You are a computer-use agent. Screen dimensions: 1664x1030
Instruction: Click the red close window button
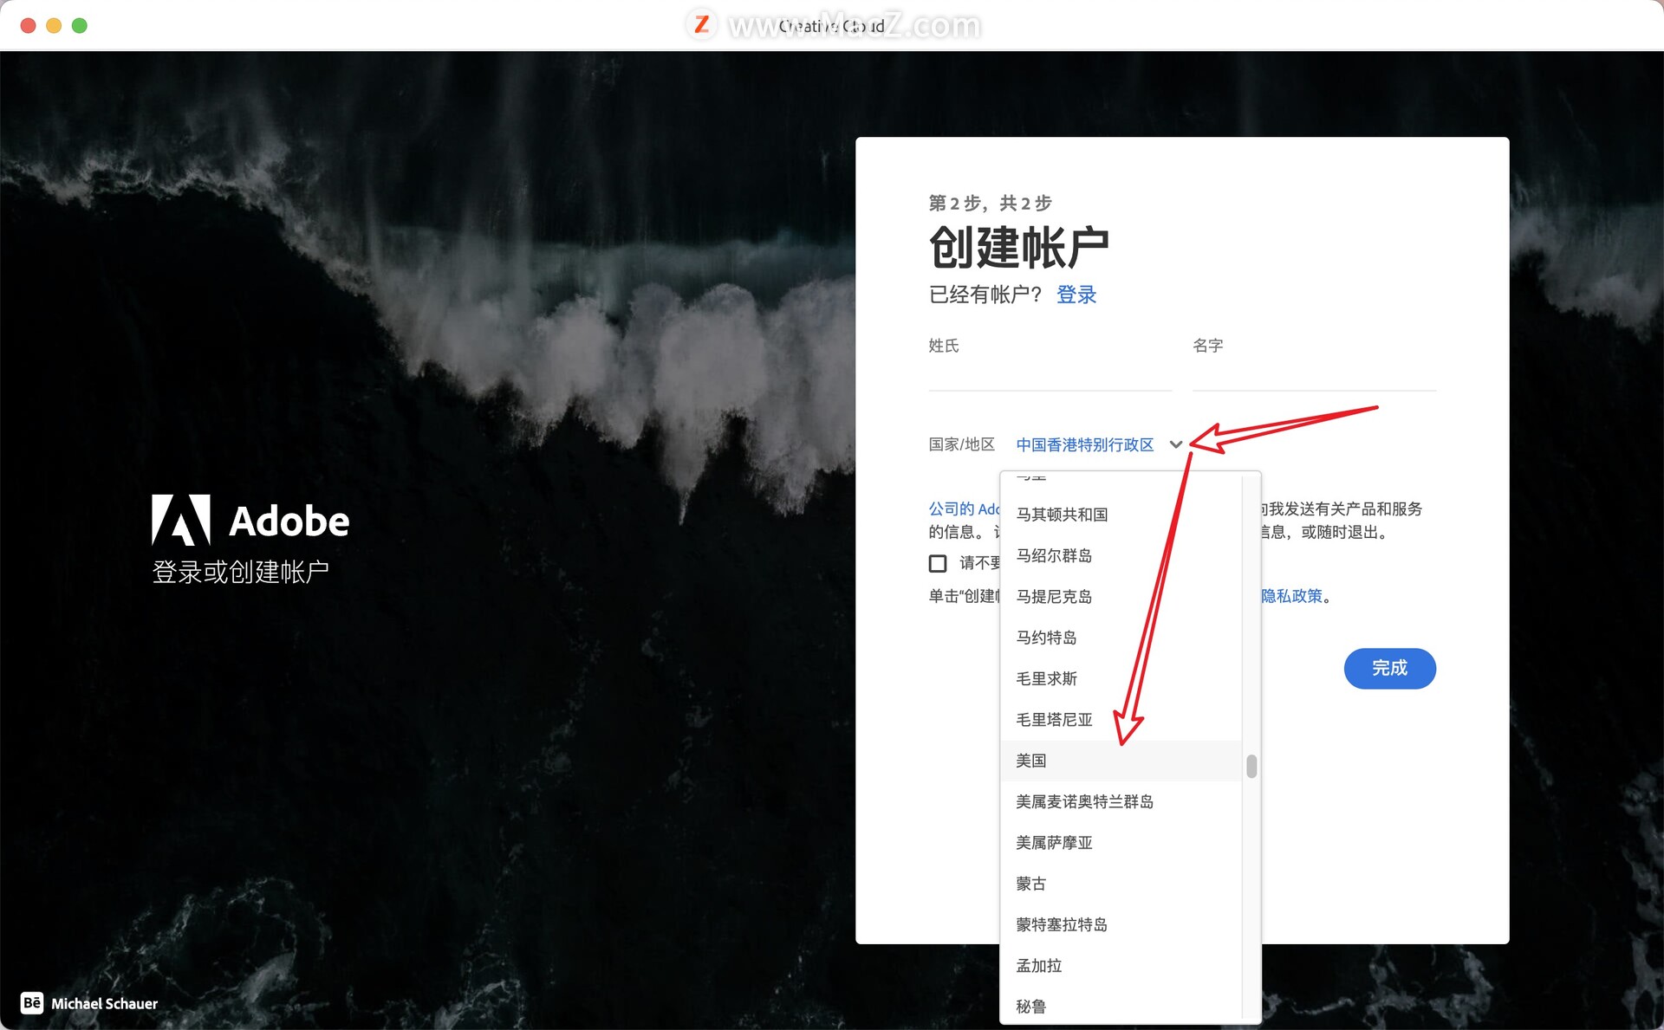28,25
